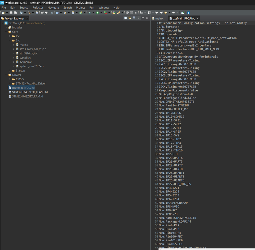The height and width of the screenshot is (250, 255).
Task: Click the Build hammer icon
Action: (x=29, y=13)
